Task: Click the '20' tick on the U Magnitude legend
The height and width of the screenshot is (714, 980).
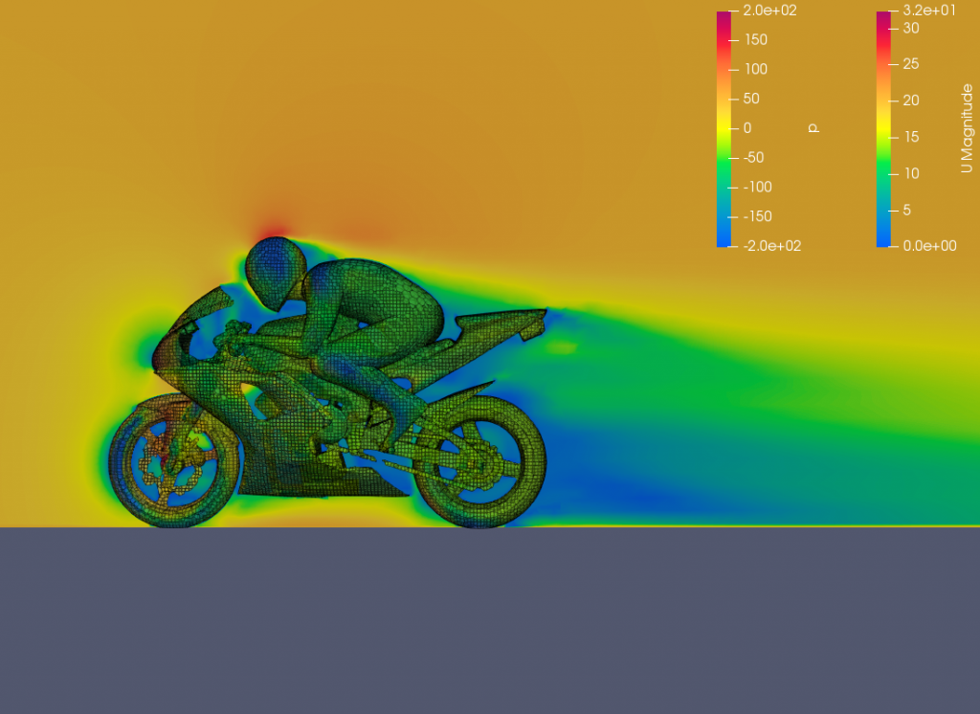Action: click(911, 100)
